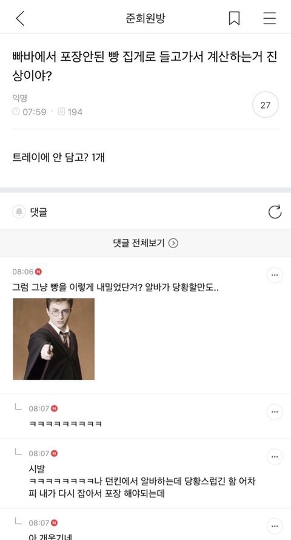Open the hamburger menu icon

point(270,18)
